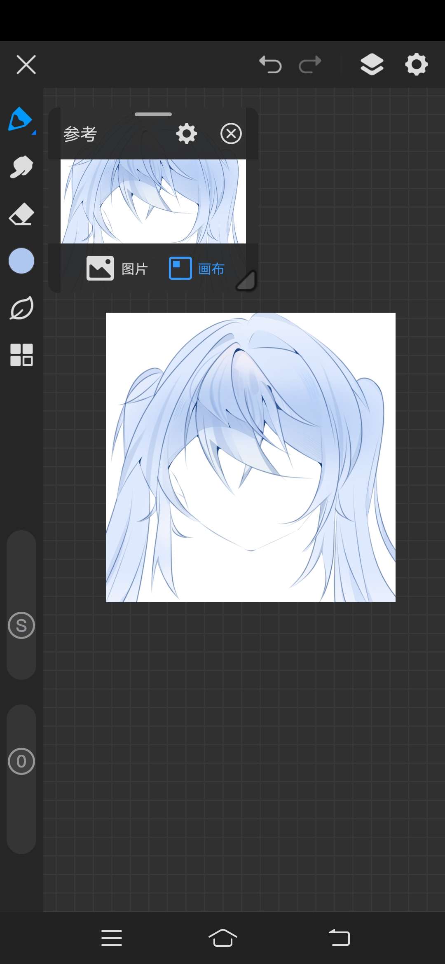
Task: Close the 参考 reference panel
Action: click(x=231, y=134)
